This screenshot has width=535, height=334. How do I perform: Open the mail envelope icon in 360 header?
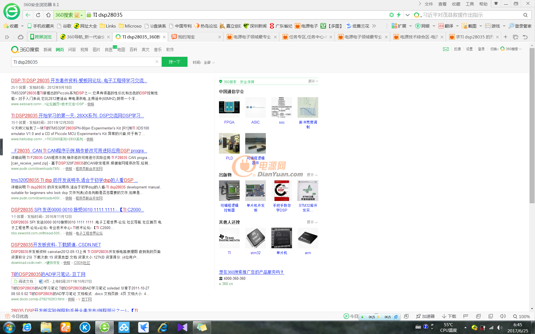point(446,49)
